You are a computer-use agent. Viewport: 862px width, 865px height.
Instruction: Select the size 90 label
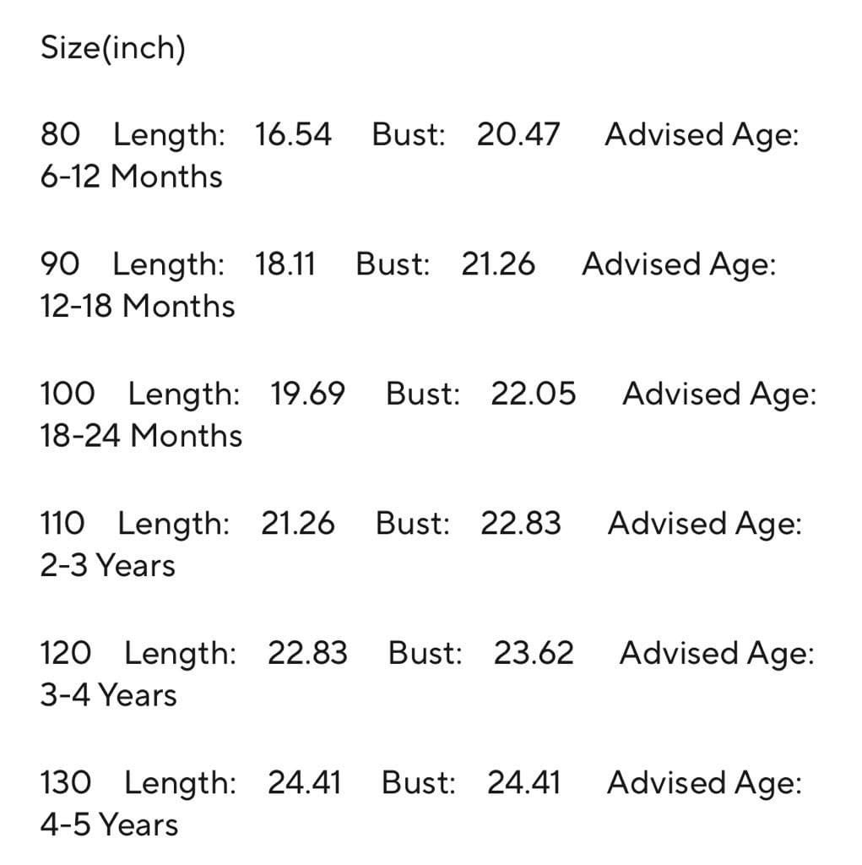click(59, 264)
